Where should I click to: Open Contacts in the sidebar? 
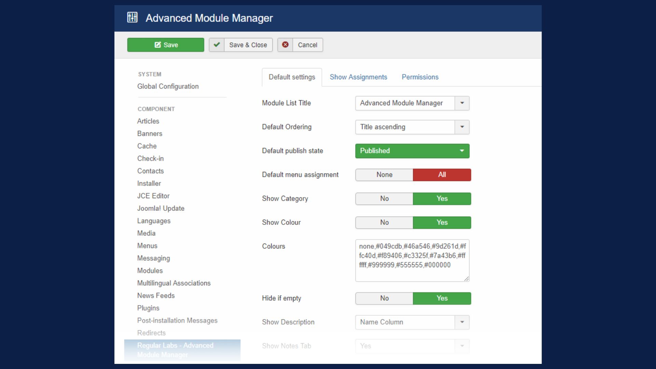(x=150, y=171)
